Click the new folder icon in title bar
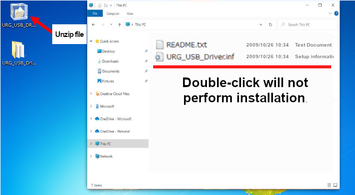This screenshot has width=355, height=195. click(x=105, y=6)
